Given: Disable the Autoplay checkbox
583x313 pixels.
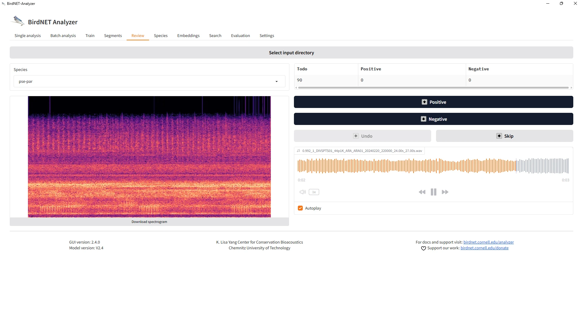Looking at the screenshot, I should (300, 208).
